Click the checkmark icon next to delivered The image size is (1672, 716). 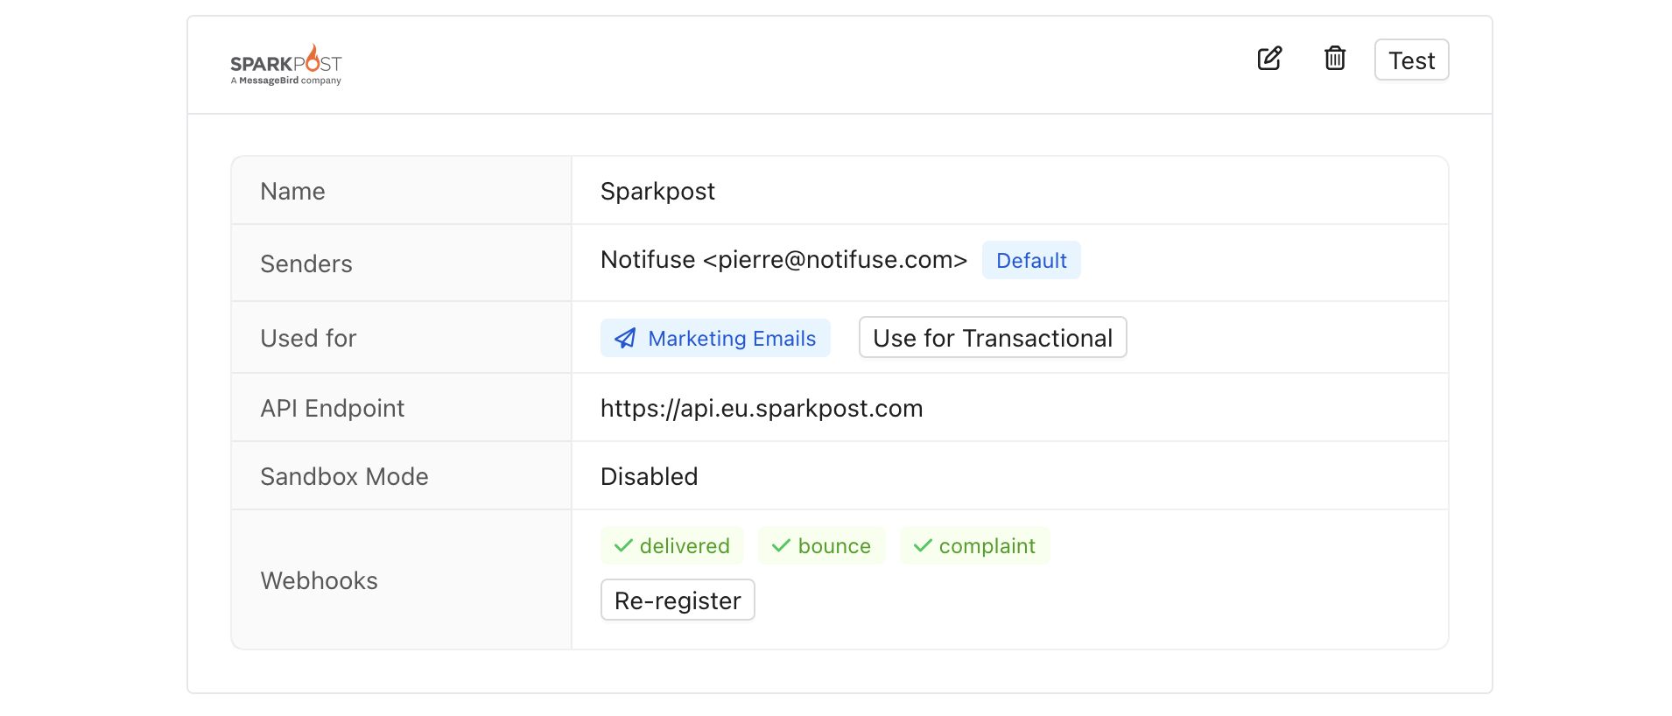[623, 546]
